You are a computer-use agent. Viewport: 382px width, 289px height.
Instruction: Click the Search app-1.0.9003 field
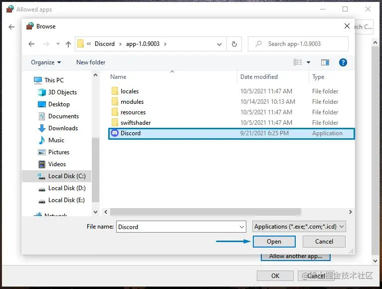tap(298, 44)
